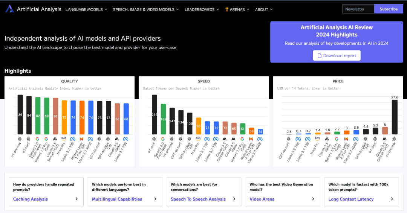The width and height of the screenshot is (407, 213).
Task: Click Anthropic icon under Claude 3.5 Haiku in Speed chart
Action: pos(233,139)
